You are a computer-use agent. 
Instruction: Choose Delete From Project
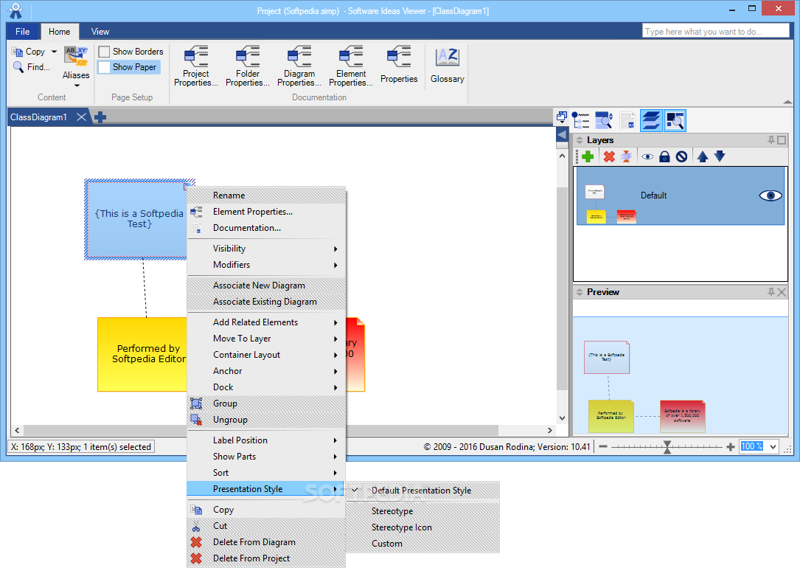pos(266,558)
